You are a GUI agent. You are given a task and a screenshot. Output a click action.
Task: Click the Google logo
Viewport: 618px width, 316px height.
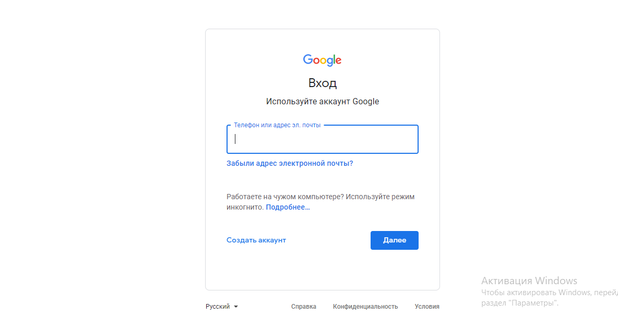[x=322, y=60]
